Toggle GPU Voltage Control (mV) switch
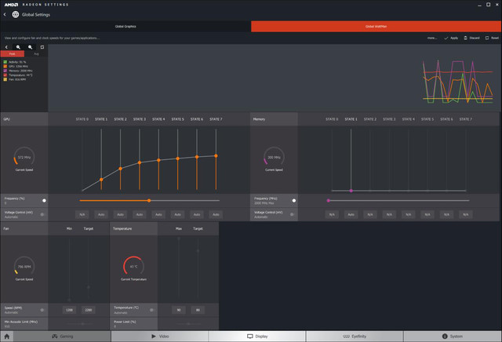The image size is (502, 342). [42, 214]
